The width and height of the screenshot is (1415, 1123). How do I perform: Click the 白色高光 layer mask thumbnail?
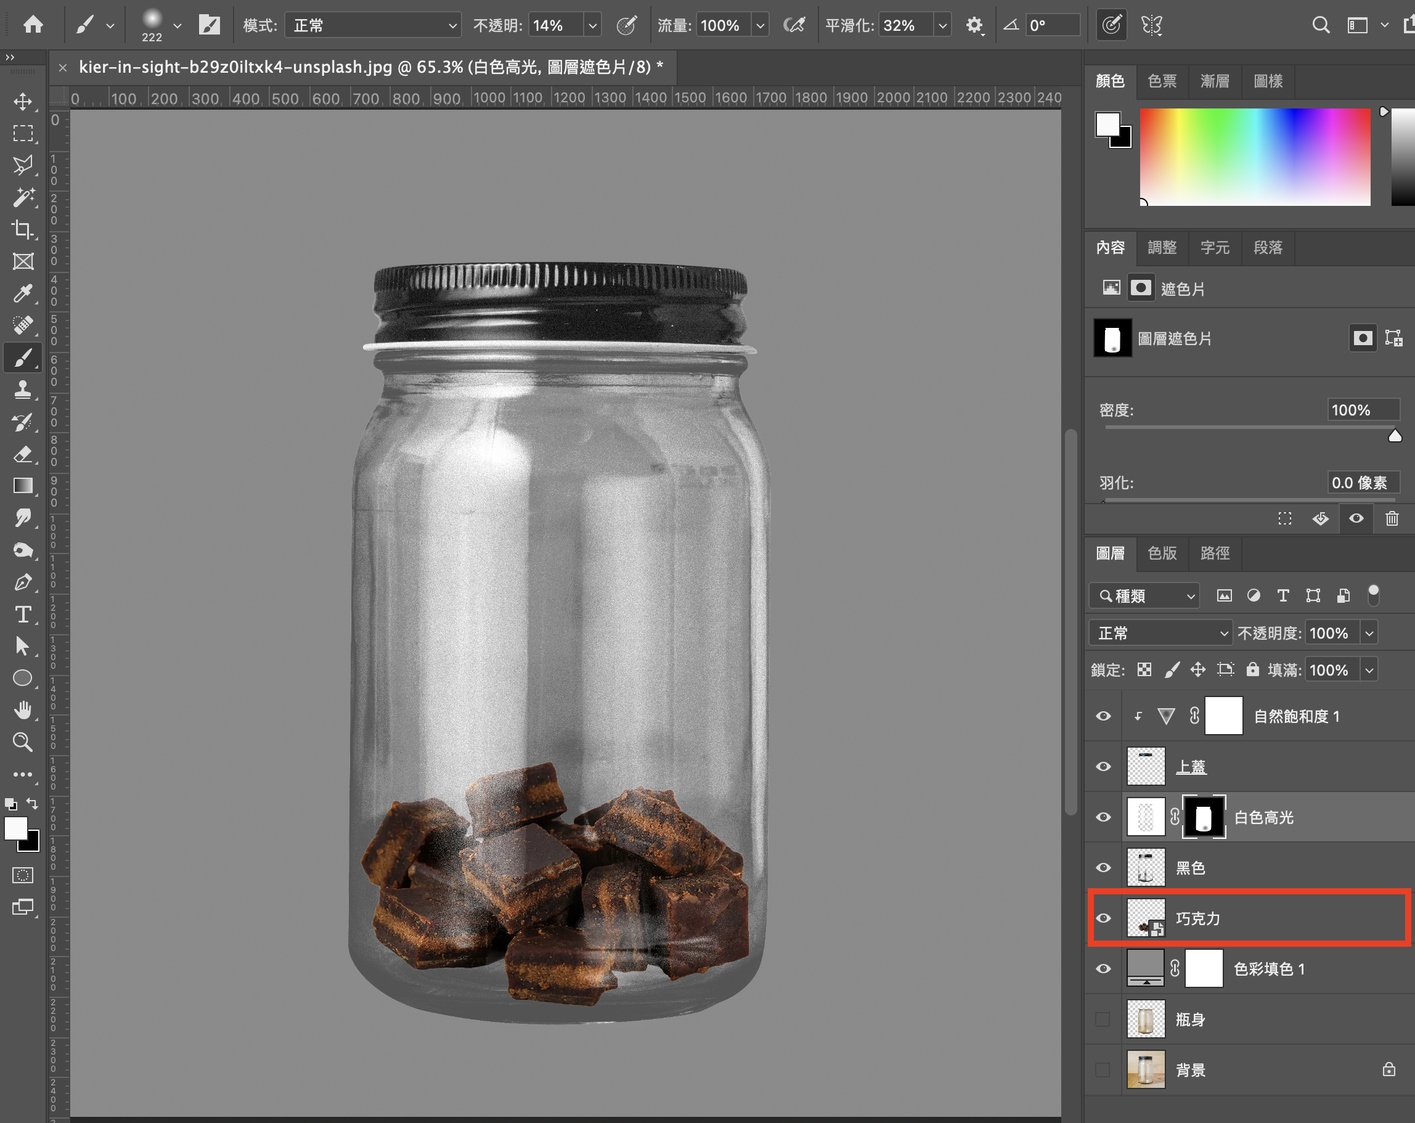(x=1204, y=817)
